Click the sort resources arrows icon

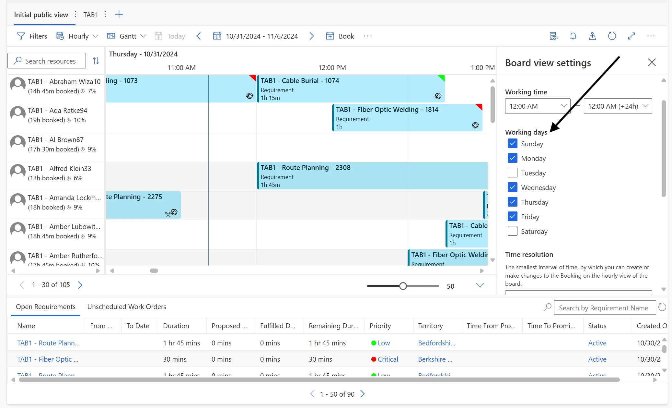pos(96,61)
